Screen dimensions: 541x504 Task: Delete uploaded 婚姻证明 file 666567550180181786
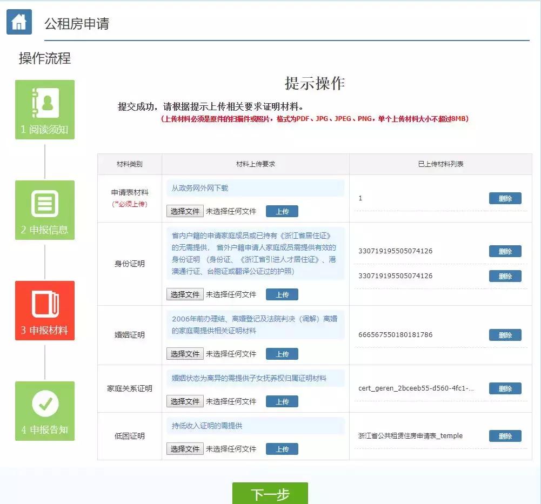[505, 335]
